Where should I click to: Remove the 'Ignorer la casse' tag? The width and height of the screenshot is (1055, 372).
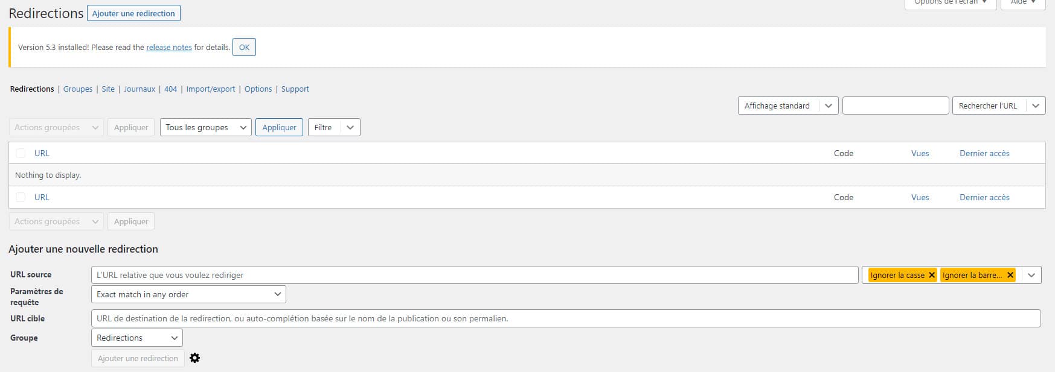(932, 275)
